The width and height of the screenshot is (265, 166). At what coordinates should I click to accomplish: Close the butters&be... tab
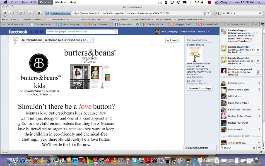[137, 24]
